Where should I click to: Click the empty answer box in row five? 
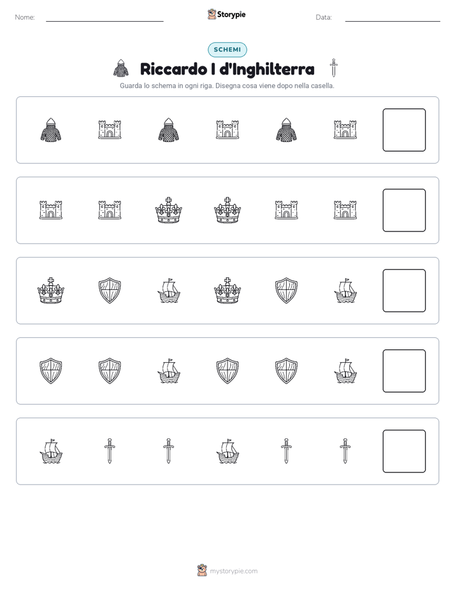coord(404,451)
